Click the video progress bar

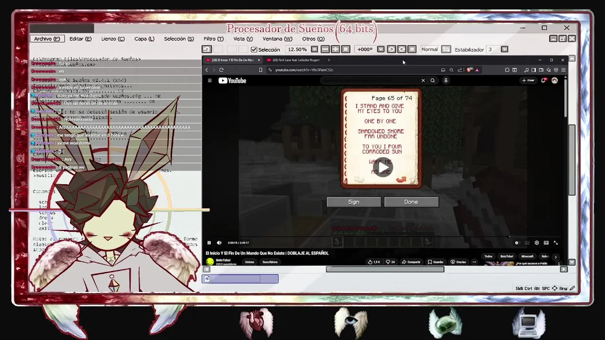click(383, 237)
